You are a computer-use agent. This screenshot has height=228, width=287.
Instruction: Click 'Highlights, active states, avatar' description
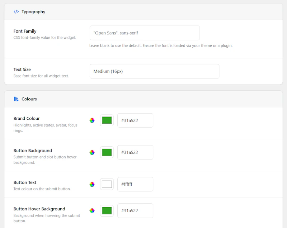tap(46, 128)
